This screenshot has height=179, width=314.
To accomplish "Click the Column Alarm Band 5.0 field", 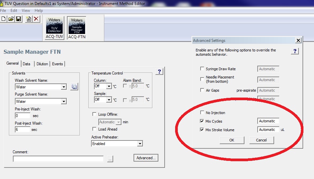I will pyautogui.click(x=138, y=86).
